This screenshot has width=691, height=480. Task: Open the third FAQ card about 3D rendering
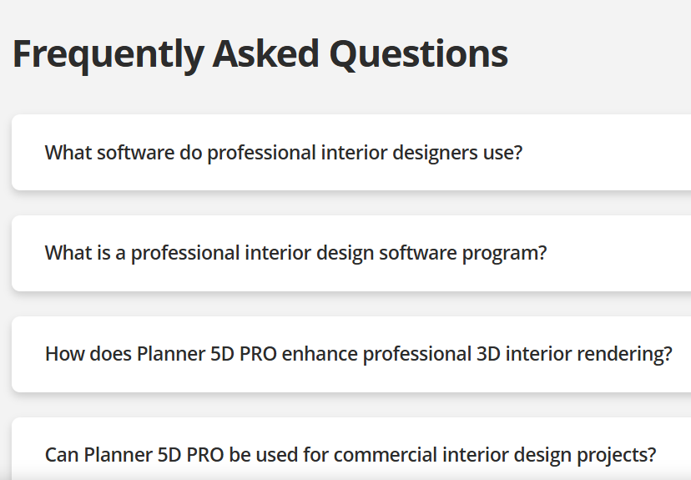coord(358,354)
